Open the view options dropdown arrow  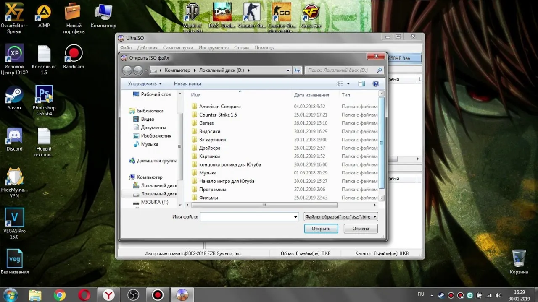point(348,84)
